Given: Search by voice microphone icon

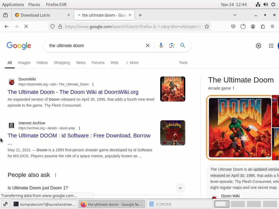Looking at the screenshot, I should (x=161, y=45).
